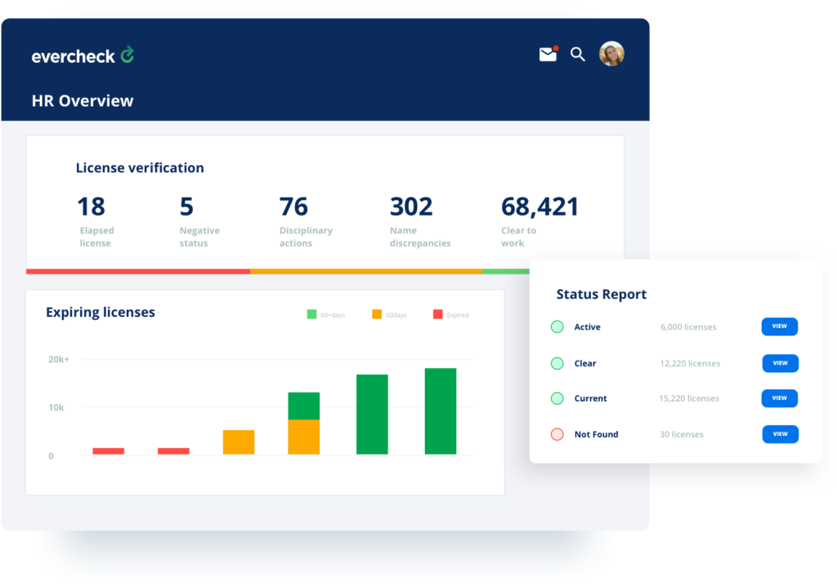The width and height of the screenshot is (837, 587).
Task: Click the evercheck green refresh logo icon
Action: pos(128,56)
